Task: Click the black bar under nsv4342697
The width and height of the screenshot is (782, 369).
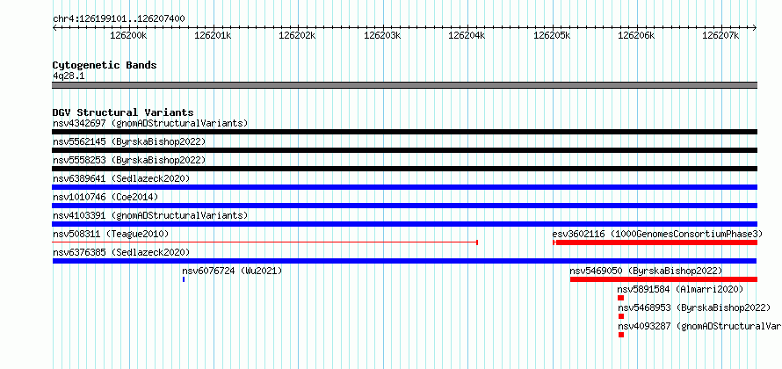Action: coord(404,132)
